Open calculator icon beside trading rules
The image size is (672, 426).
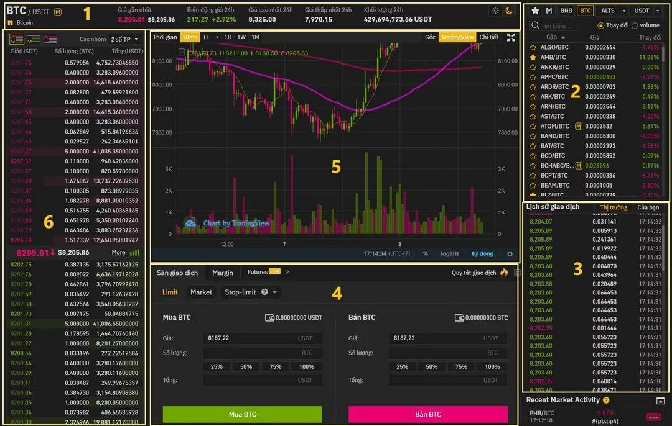click(x=517, y=273)
